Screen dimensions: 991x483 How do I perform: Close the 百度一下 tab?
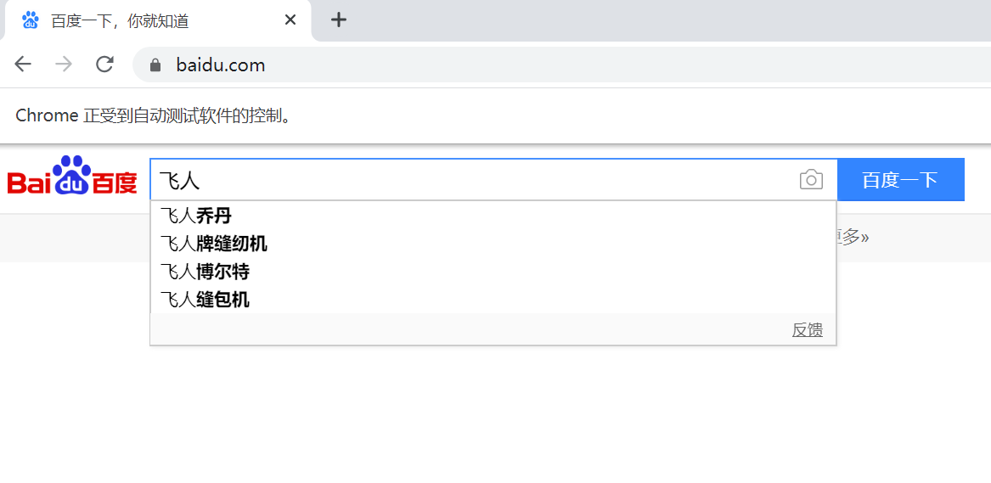[x=290, y=20]
